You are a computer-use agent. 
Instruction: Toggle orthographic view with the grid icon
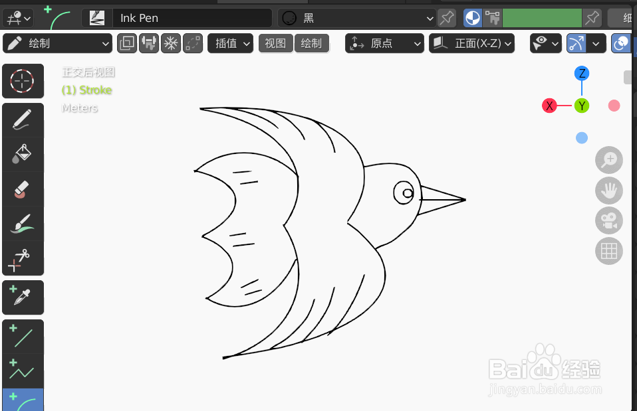click(x=608, y=251)
